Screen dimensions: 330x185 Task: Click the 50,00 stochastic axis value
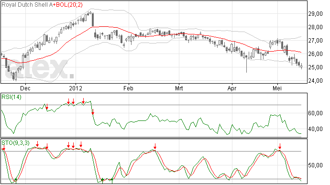pyautogui.click(x=315, y=165)
